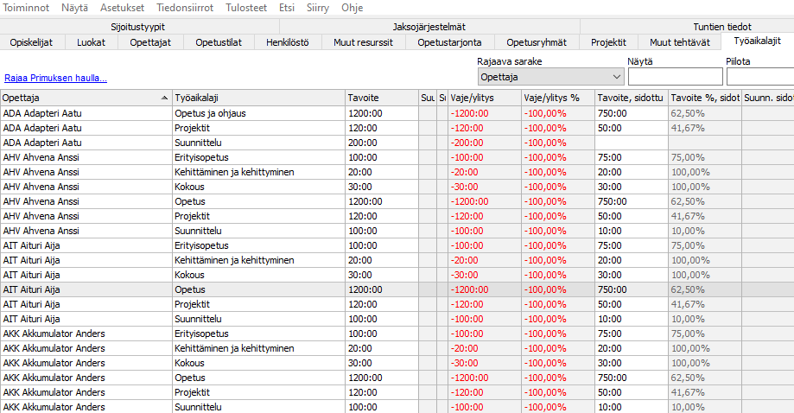
Task: Open the Toiminnot menu
Action: [x=26, y=8]
